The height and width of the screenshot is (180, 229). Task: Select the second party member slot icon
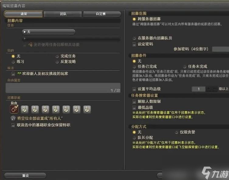coord(25,109)
